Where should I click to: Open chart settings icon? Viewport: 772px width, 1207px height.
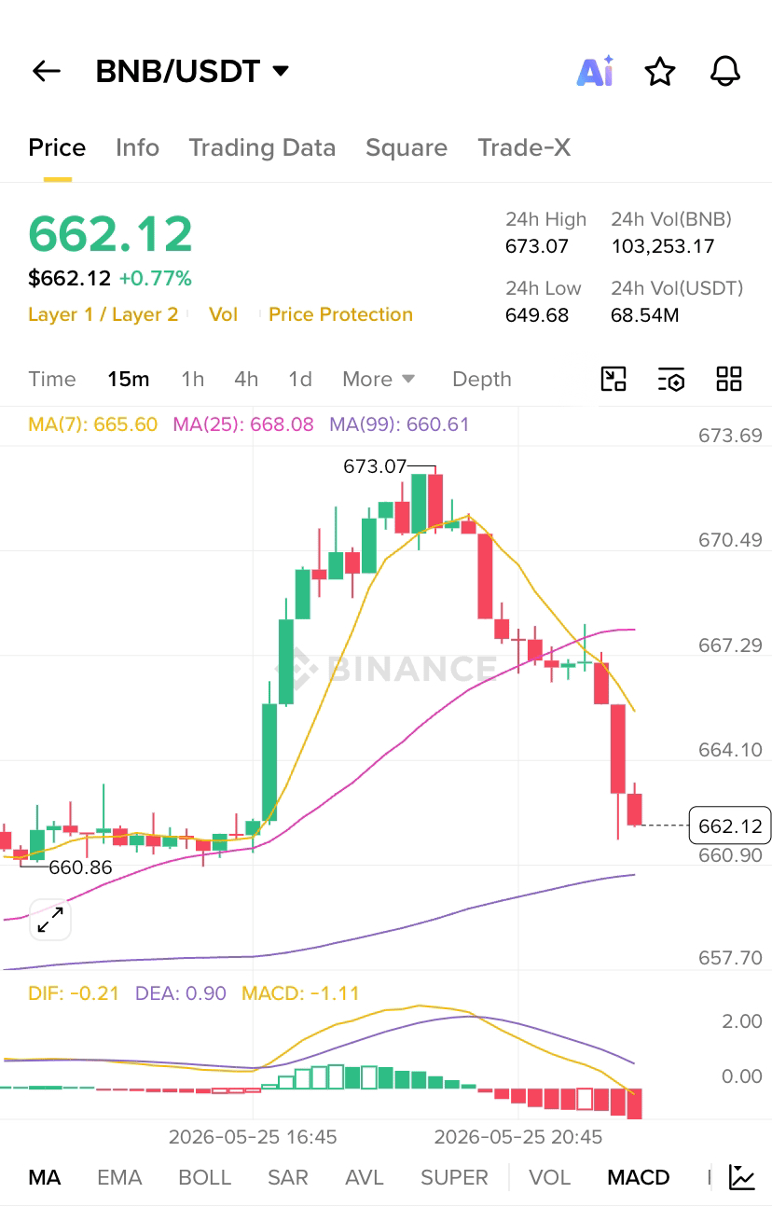tap(671, 379)
